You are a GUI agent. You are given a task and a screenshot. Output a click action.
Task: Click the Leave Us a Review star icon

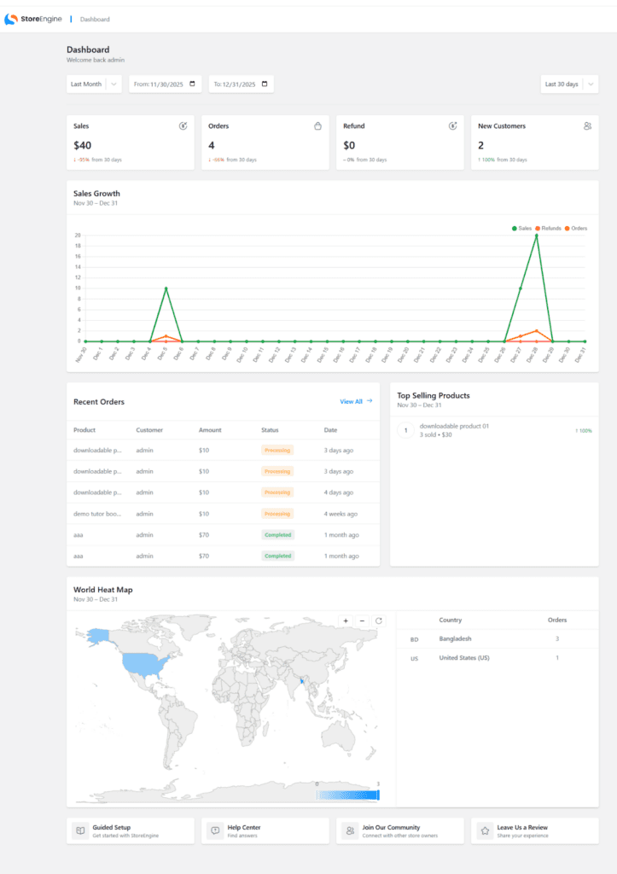pyautogui.click(x=485, y=830)
